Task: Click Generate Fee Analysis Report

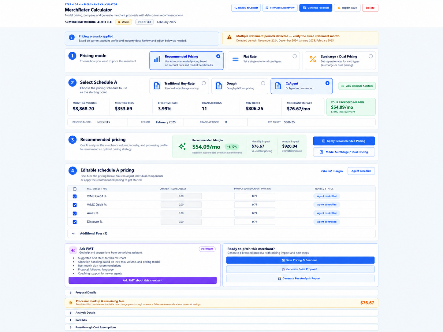Action: [x=300, y=279]
